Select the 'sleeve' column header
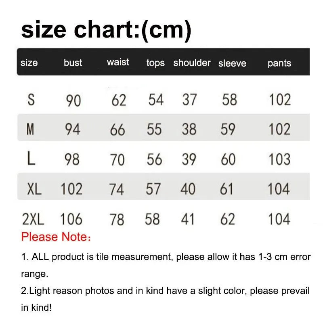Screen dimensions: 323x323 (x=233, y=63)
